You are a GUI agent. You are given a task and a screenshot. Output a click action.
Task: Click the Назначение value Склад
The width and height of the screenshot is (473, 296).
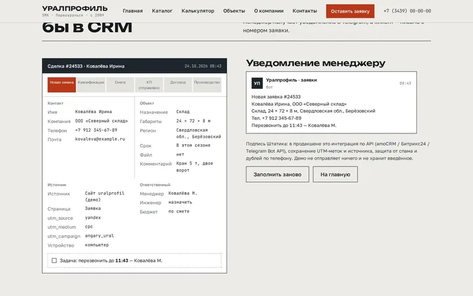[x=183, y=112]
